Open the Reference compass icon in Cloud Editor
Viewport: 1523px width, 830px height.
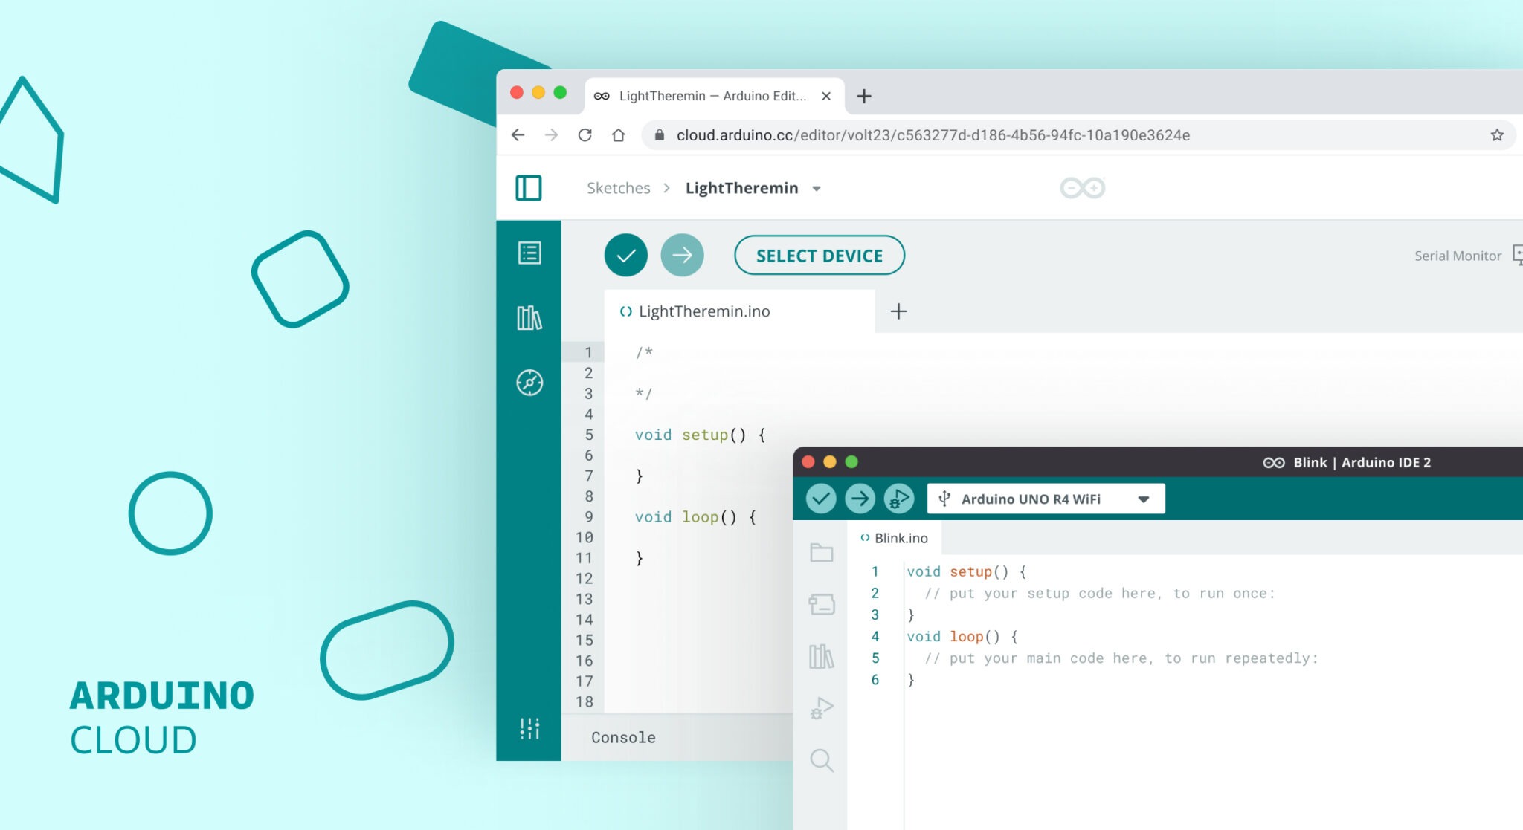click(529, 382)
